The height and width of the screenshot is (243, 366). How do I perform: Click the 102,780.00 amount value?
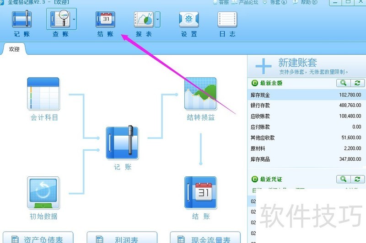click(350, 95)
